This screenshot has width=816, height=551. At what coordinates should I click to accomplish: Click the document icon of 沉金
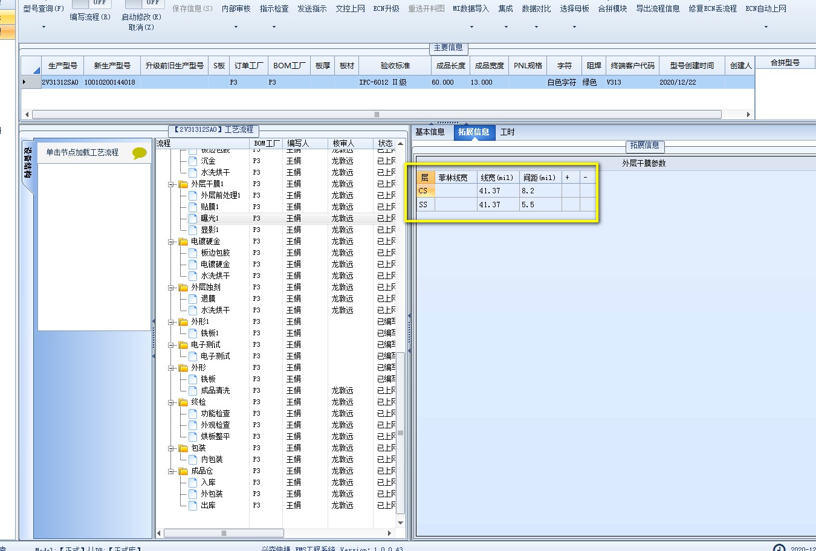(193, 161)
